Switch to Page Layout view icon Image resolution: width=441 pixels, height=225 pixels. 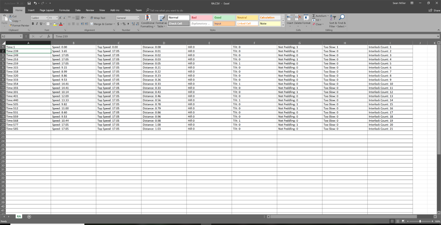[x=398, y=221]
